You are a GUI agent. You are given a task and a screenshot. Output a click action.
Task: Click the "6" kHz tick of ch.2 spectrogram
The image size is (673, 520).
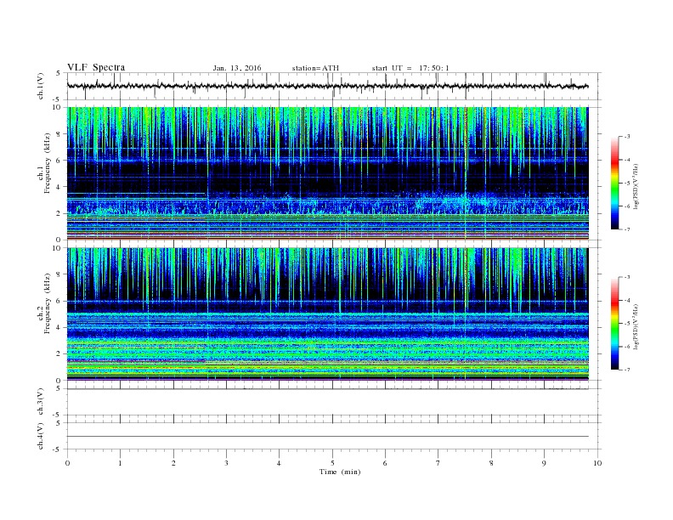point(59,301)
